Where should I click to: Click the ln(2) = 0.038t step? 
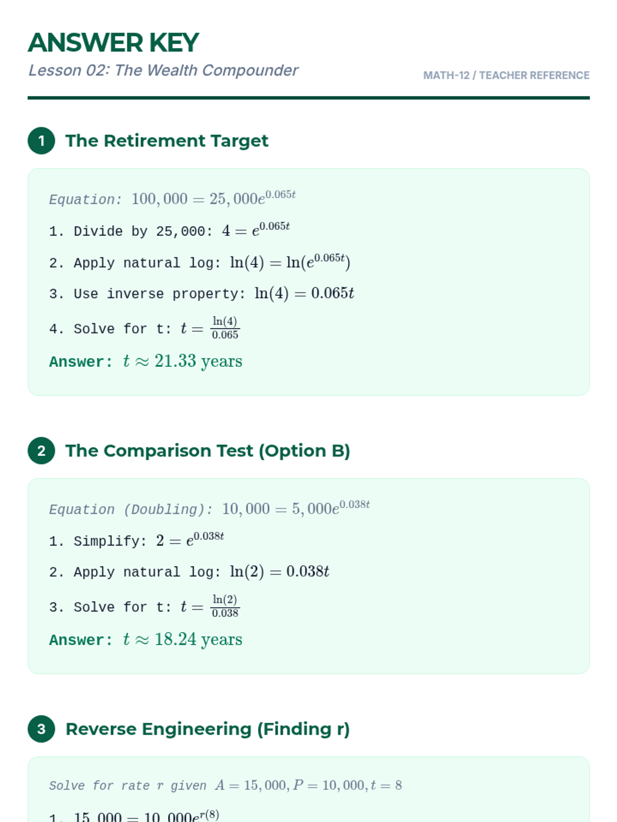point(189,571)
